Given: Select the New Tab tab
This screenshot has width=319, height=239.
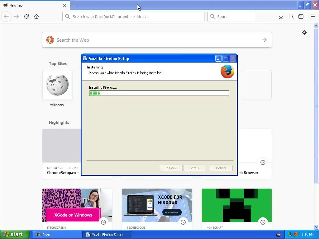Looking at the screenshot, I should [x=35, y=5].
